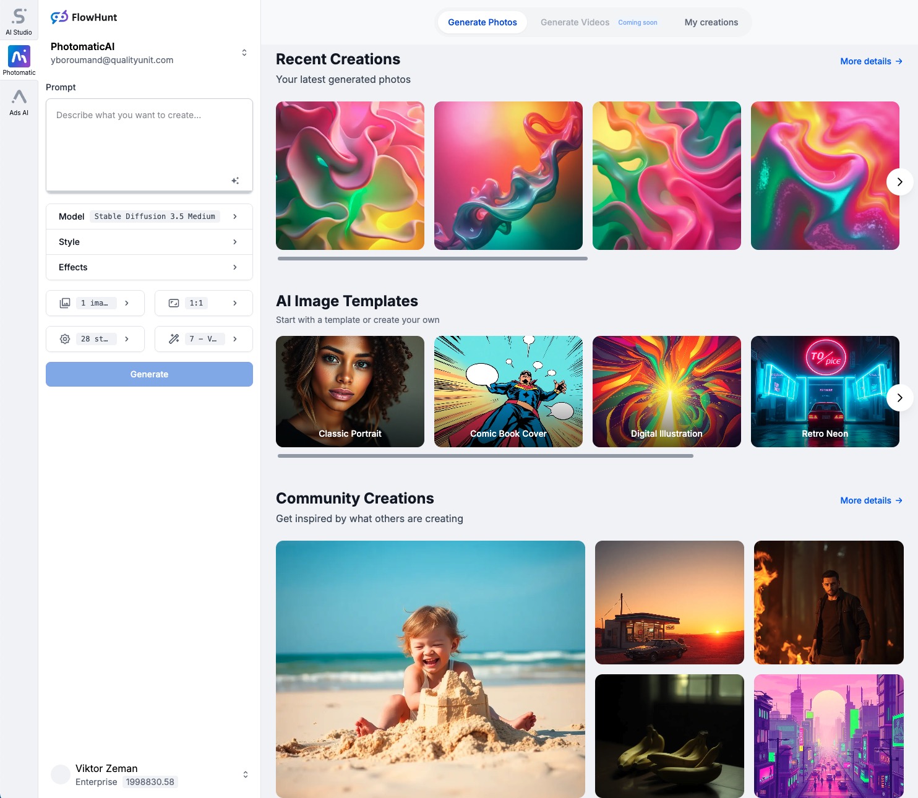Switch to the My creations tab
The image size is (918, 798).
click(711, 22)
